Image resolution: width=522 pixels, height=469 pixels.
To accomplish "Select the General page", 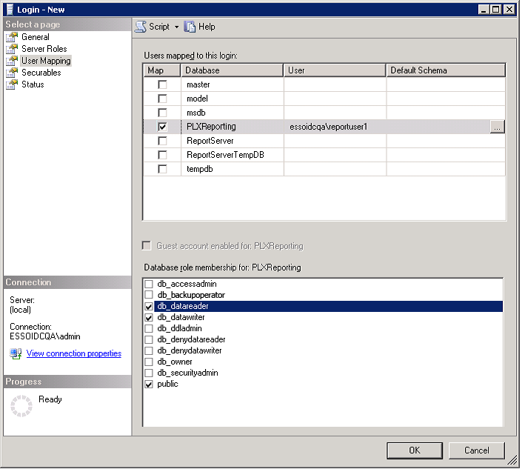I will coord(36,37).
